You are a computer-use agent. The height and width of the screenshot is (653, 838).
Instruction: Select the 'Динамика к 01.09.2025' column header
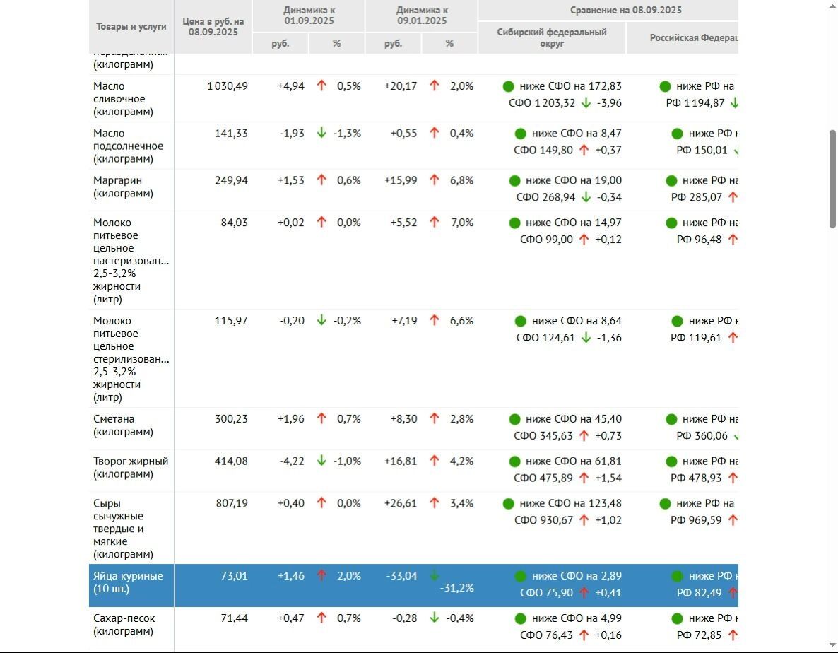tap(309, 16)
